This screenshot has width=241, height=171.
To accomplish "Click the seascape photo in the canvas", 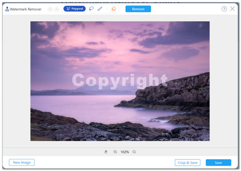I will click(x=120, y=81).
